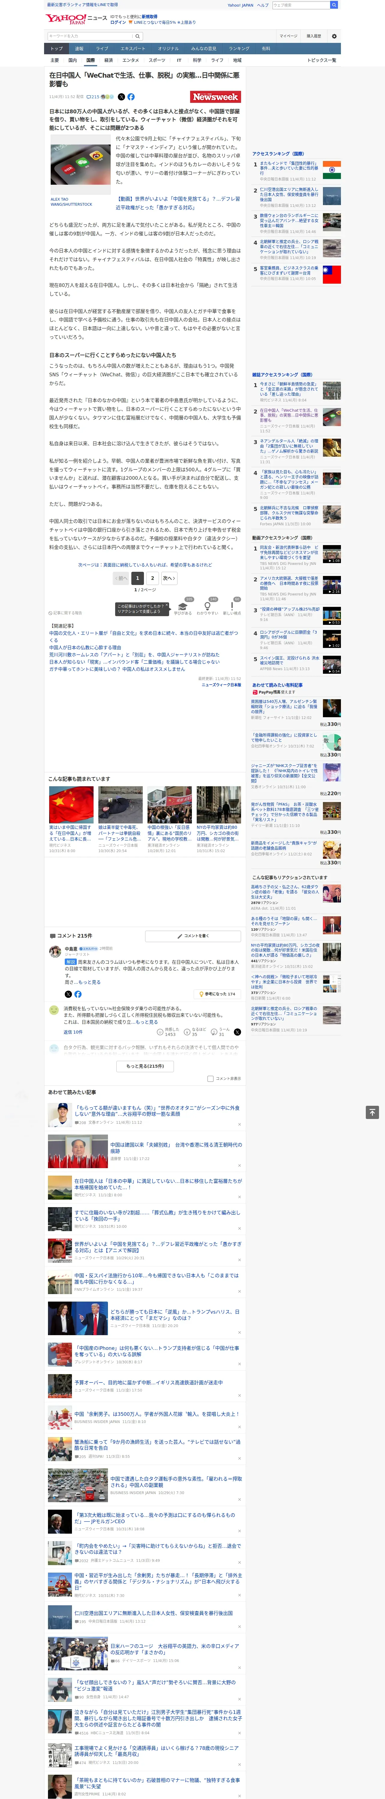Viewport: 385px width, 1799px height.
Task: Click コメントを書く button
Action: coord(193,936)
